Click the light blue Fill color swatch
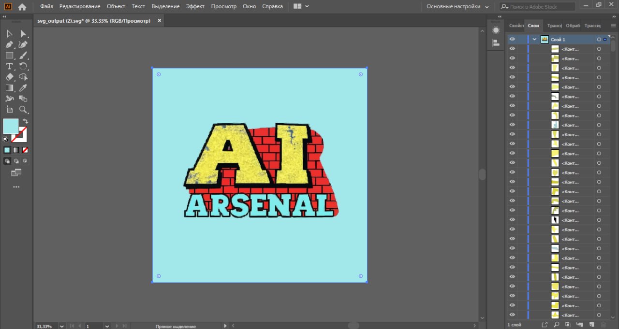 tap(11, 126)
